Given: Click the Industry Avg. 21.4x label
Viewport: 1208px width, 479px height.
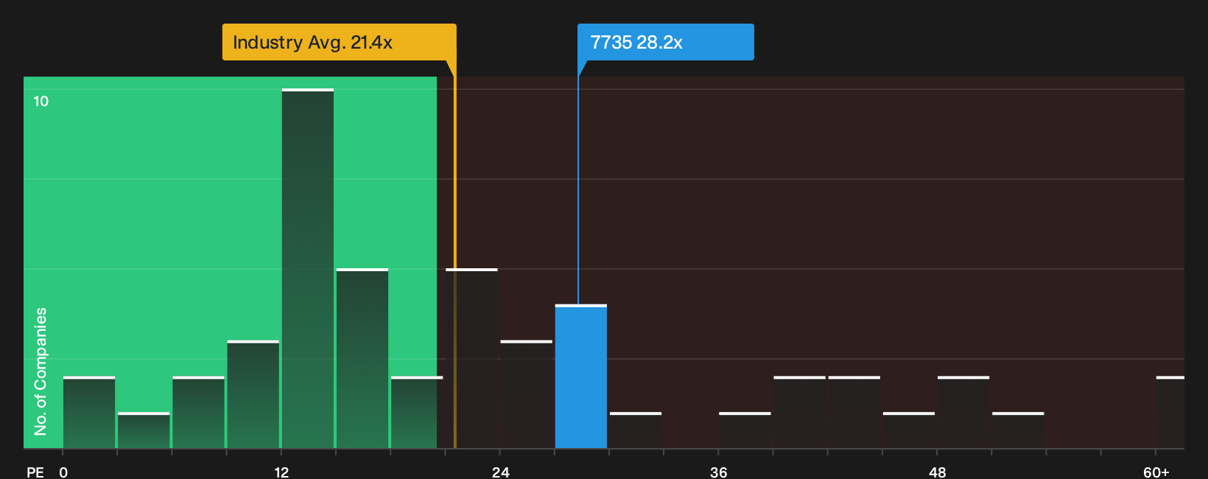Looking at the screenshot, I should click(x=339, y=42).
